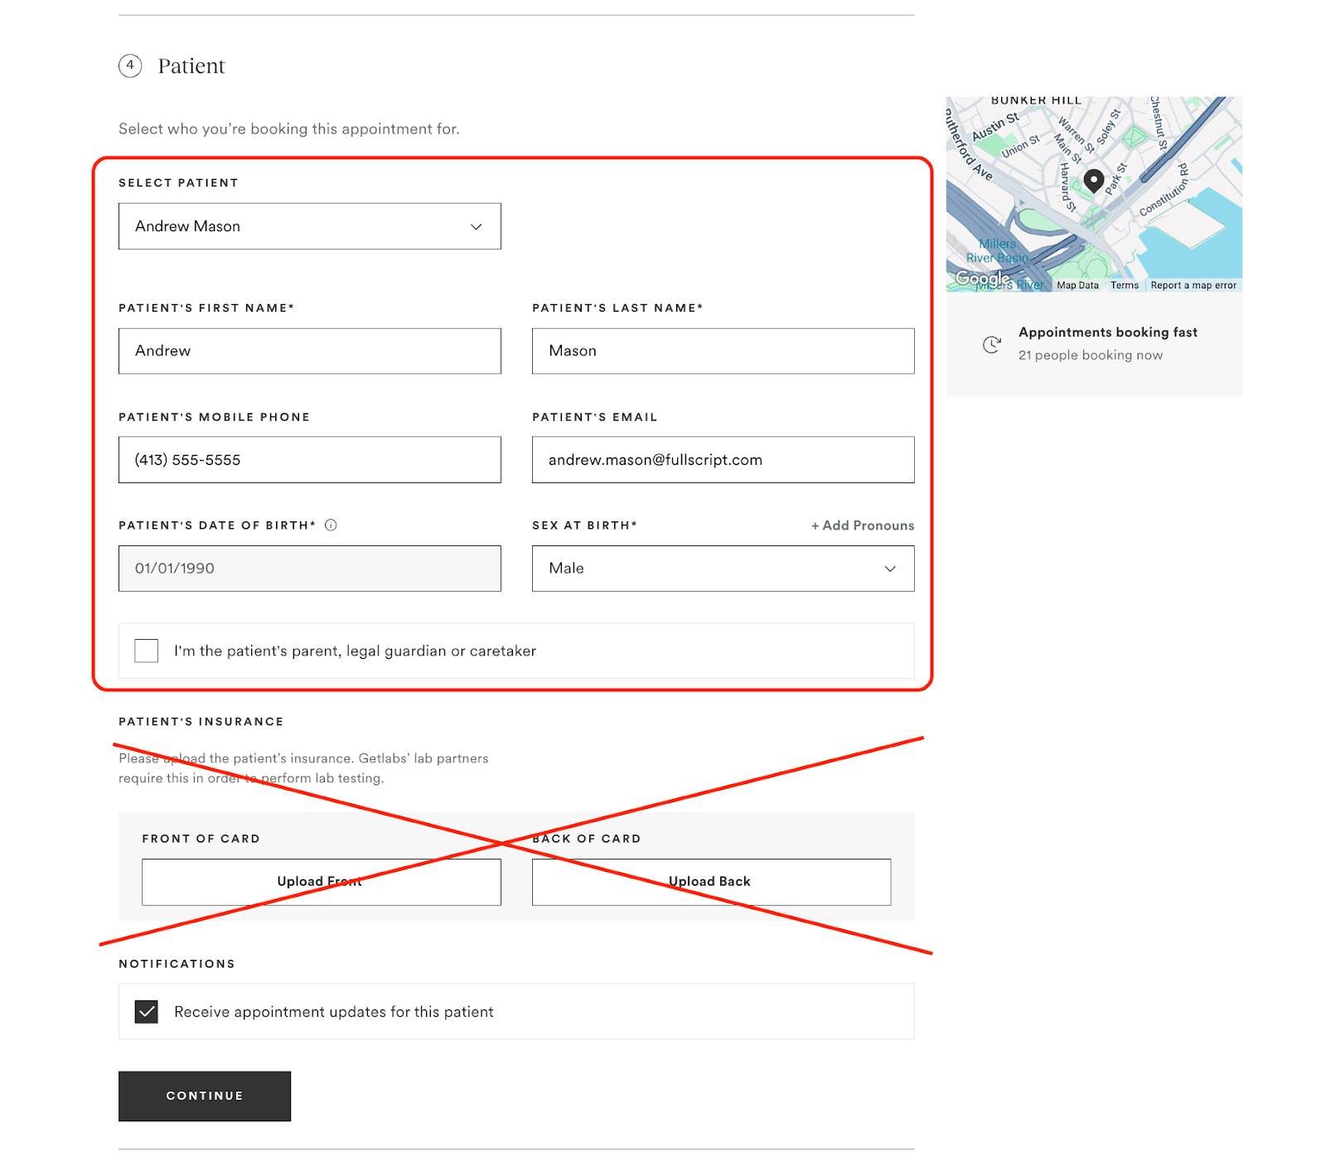Click Upload Back for insurance card
This screenshot has height=1167, width=1326.
point(709,882)
